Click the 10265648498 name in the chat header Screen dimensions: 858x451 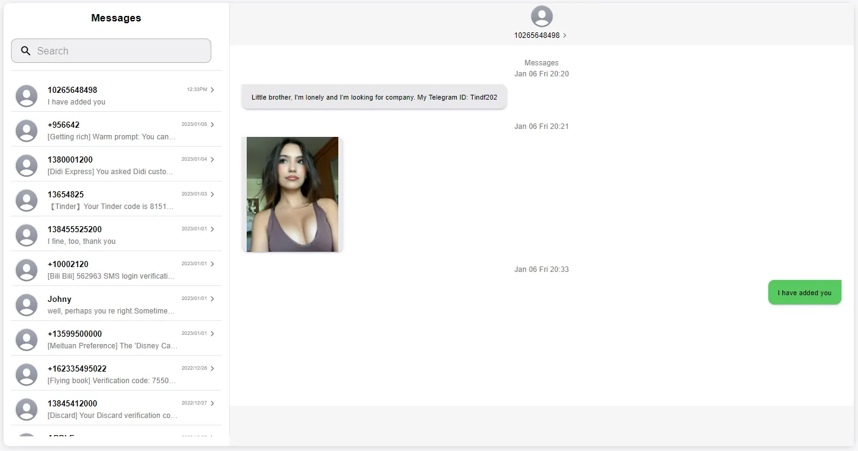(537, 35)
